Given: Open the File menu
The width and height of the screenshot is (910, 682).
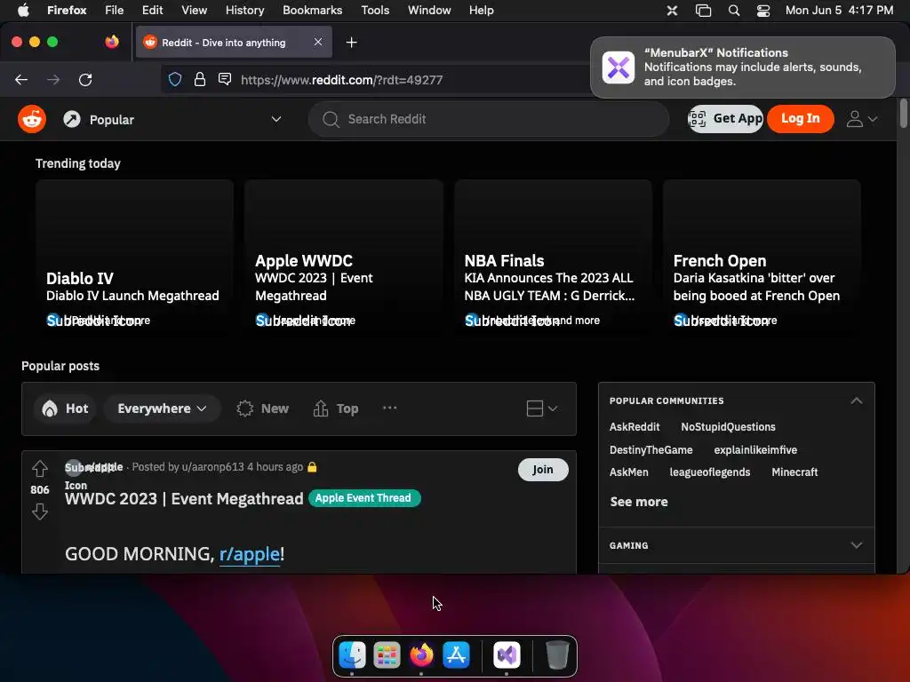Looking at the screenshot, I should click(114, 10).
